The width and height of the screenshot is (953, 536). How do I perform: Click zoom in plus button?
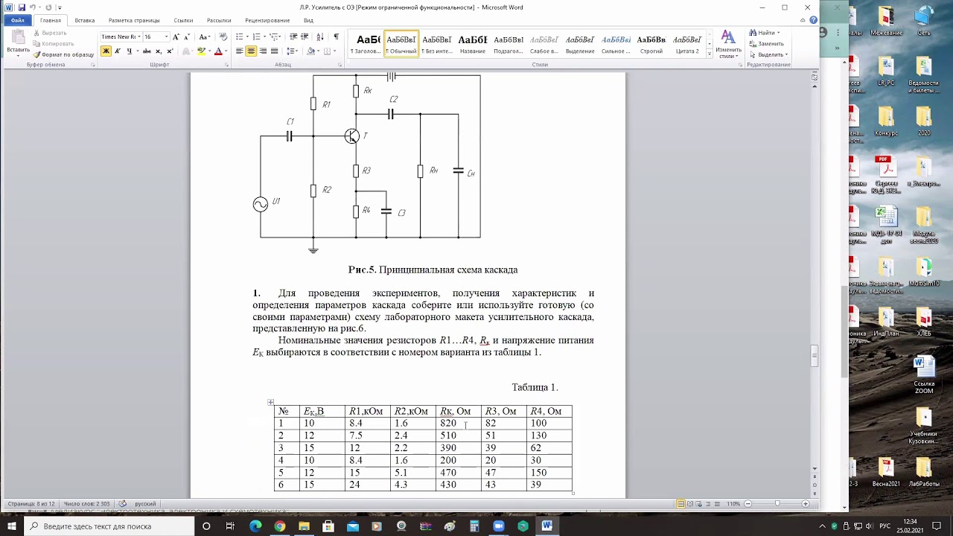coord(806,504)
